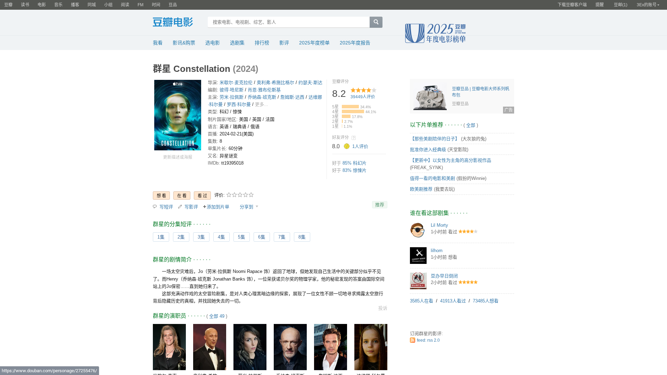
Task: Open 豆邮(1) mailbox link
Action: pyautogui.click(x=620, y=5)
